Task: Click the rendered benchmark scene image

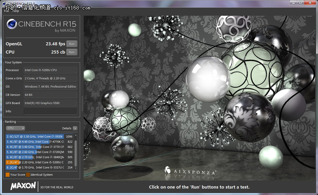Action: coord(199,98)
